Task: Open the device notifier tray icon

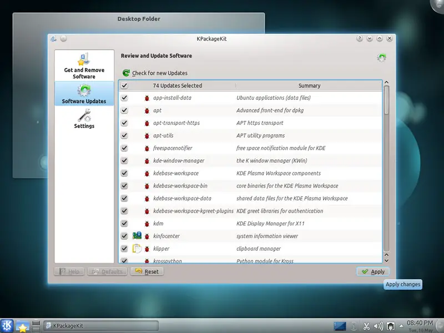Action: click(x=391, y=326)
